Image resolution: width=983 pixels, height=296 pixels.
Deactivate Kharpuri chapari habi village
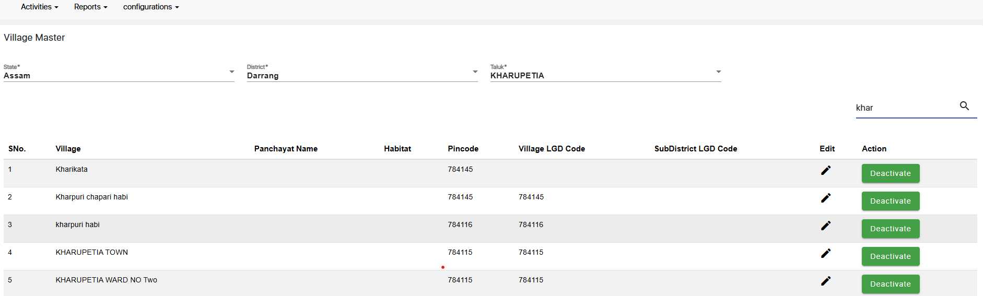pyautogui.click(x=891, y=201)
